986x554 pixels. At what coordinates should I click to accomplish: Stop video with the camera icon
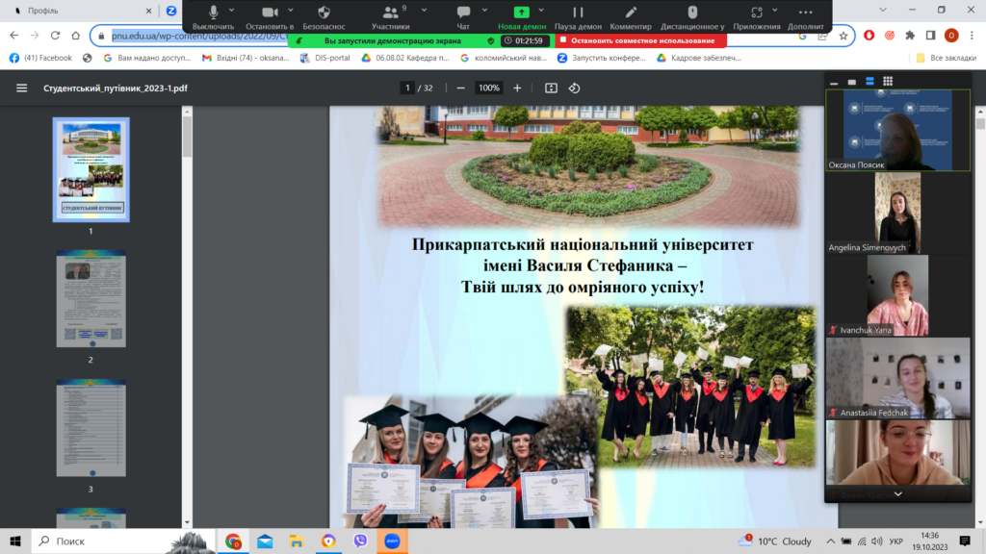point(270,13)
